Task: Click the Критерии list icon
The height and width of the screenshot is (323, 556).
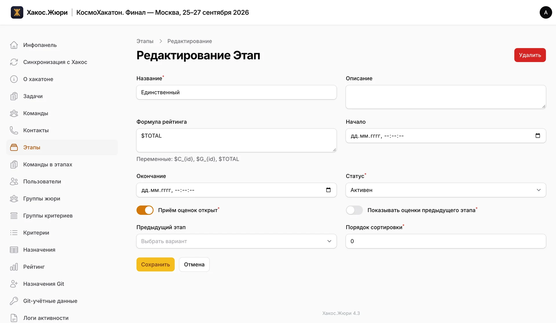Action: click(x=14, y=233)
